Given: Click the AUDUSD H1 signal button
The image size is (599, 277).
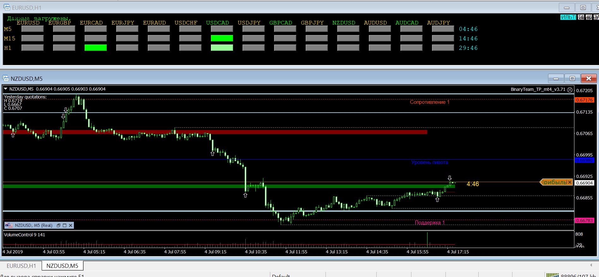Looking at the screenshot, I should coord(380,48).
